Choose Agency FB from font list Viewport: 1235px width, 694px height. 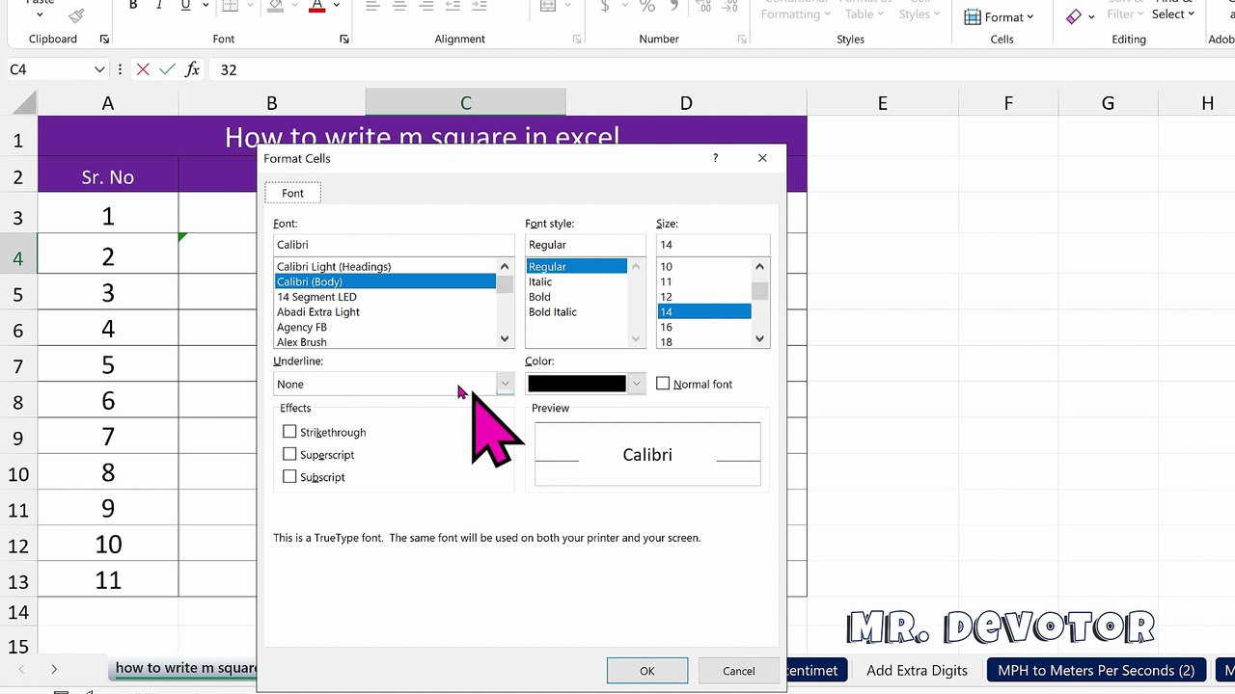click(384, 327)
